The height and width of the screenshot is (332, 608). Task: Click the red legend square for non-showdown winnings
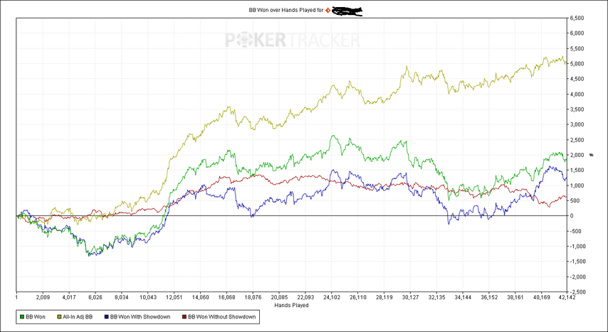point(184,316)
